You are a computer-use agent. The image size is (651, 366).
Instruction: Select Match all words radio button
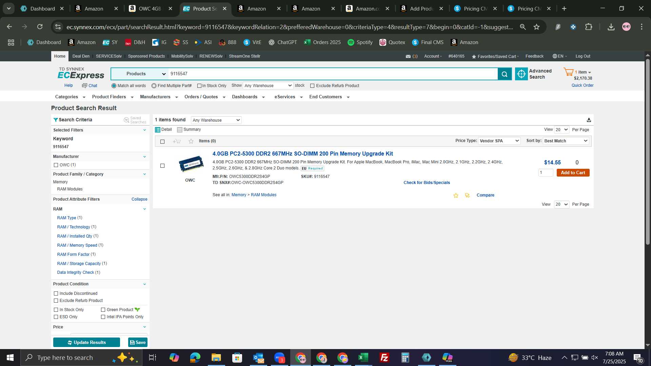pos(114,86)
